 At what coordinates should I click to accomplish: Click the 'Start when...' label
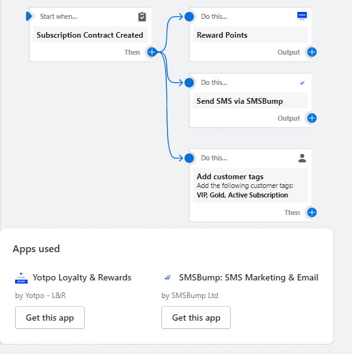tap(58, 16)
